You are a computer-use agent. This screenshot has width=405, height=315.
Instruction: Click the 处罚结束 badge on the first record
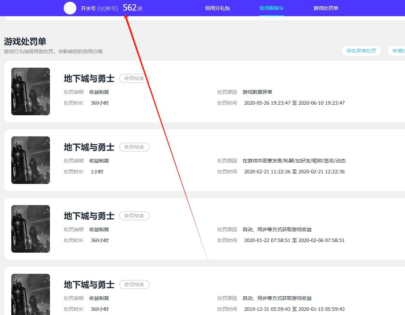coord(134,78)
